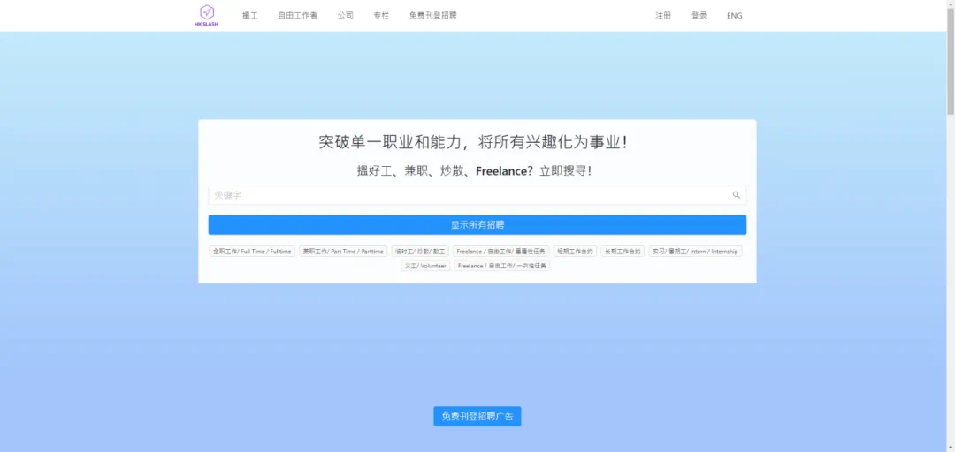Choose the 临时工/炒散/散工 tag
This screenshot has width=955, height=452.
pos(420,252)
